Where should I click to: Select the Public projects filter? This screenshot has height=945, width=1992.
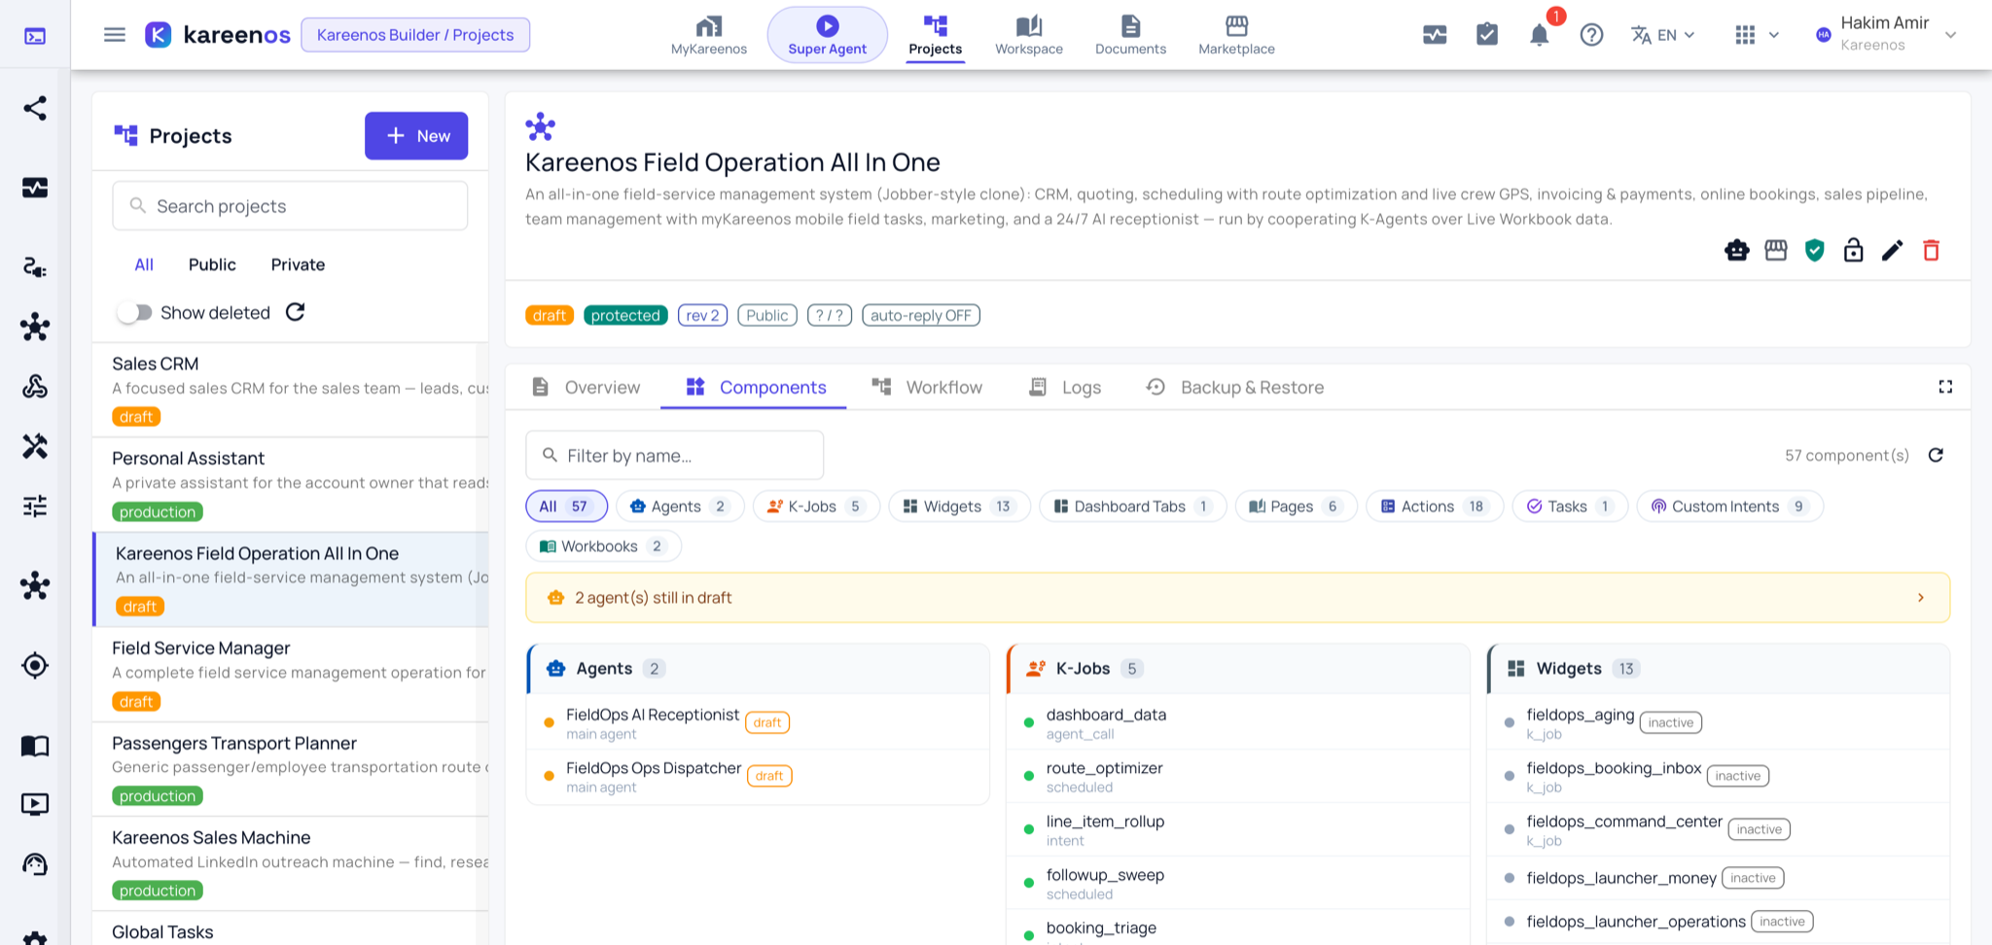click(212, 264)
